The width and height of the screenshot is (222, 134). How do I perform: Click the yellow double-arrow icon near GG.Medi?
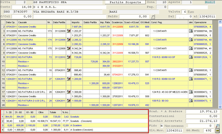pyautogui.click(x=218, y=130)
